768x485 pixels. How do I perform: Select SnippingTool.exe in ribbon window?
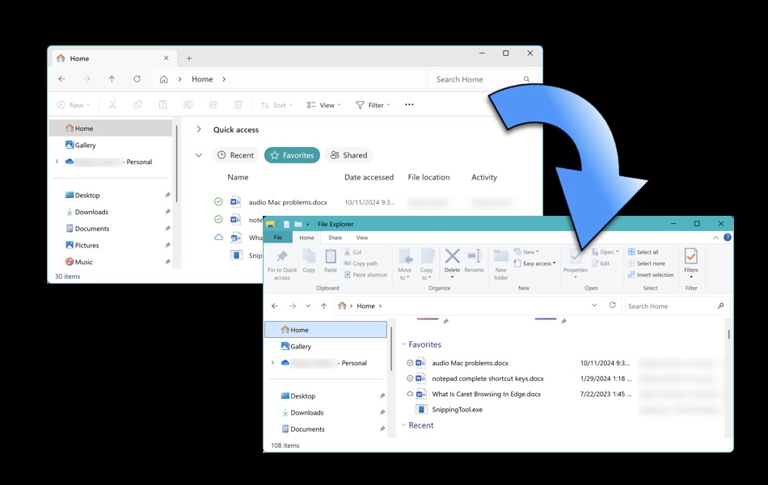click(x=457, y=410)
